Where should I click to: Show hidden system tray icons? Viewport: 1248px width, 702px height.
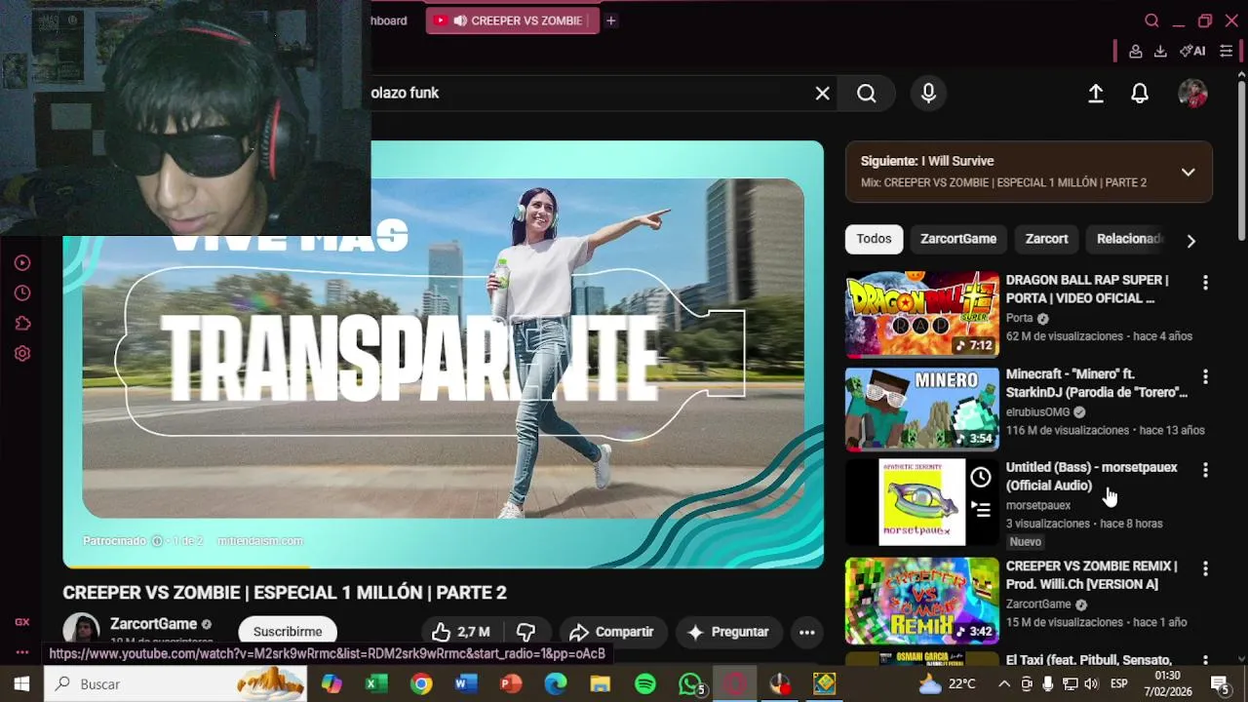click(1003, 684)
